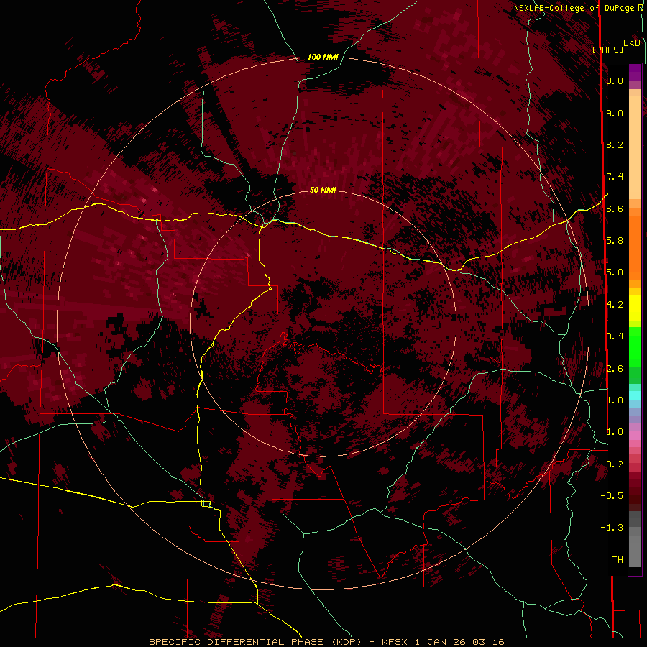Click the 9.8 value on the color scale

(x=615, y=81)
